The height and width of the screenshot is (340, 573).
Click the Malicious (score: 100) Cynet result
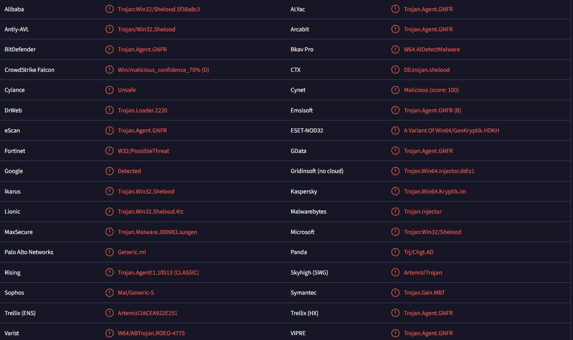[x=431, y=90]
